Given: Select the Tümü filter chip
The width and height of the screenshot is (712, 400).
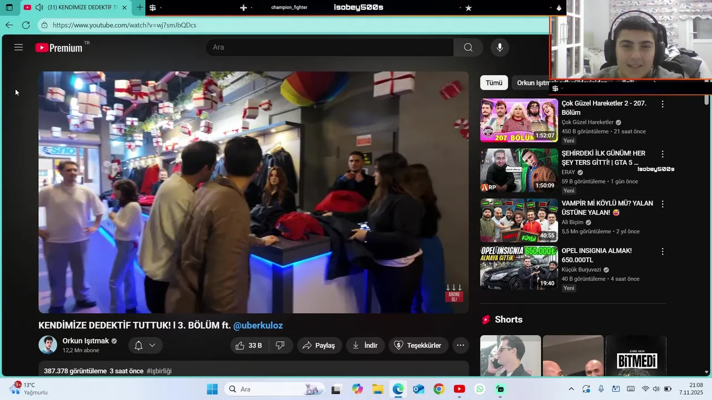Looking at the screenshot, I should 494,83.
